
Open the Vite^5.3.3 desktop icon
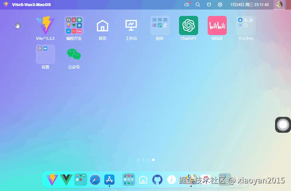pos(45,25)
